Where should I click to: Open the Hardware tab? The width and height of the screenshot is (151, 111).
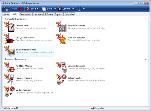pyautogui.click(x=38, y=14)
